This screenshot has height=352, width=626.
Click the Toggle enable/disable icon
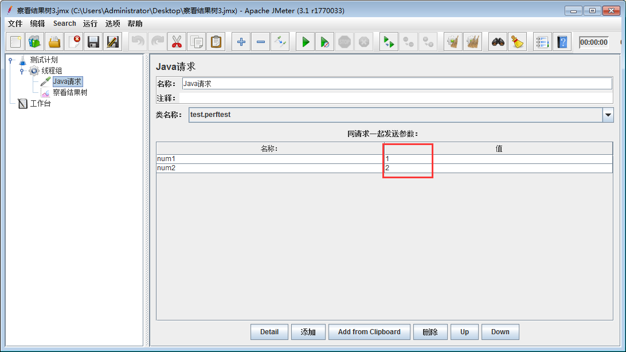280,42
